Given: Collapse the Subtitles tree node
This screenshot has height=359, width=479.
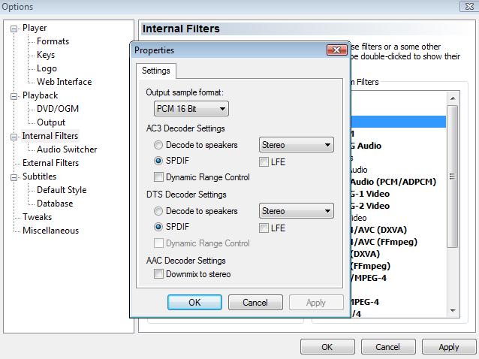Looking at the screenshot, I should pos(14,176).
